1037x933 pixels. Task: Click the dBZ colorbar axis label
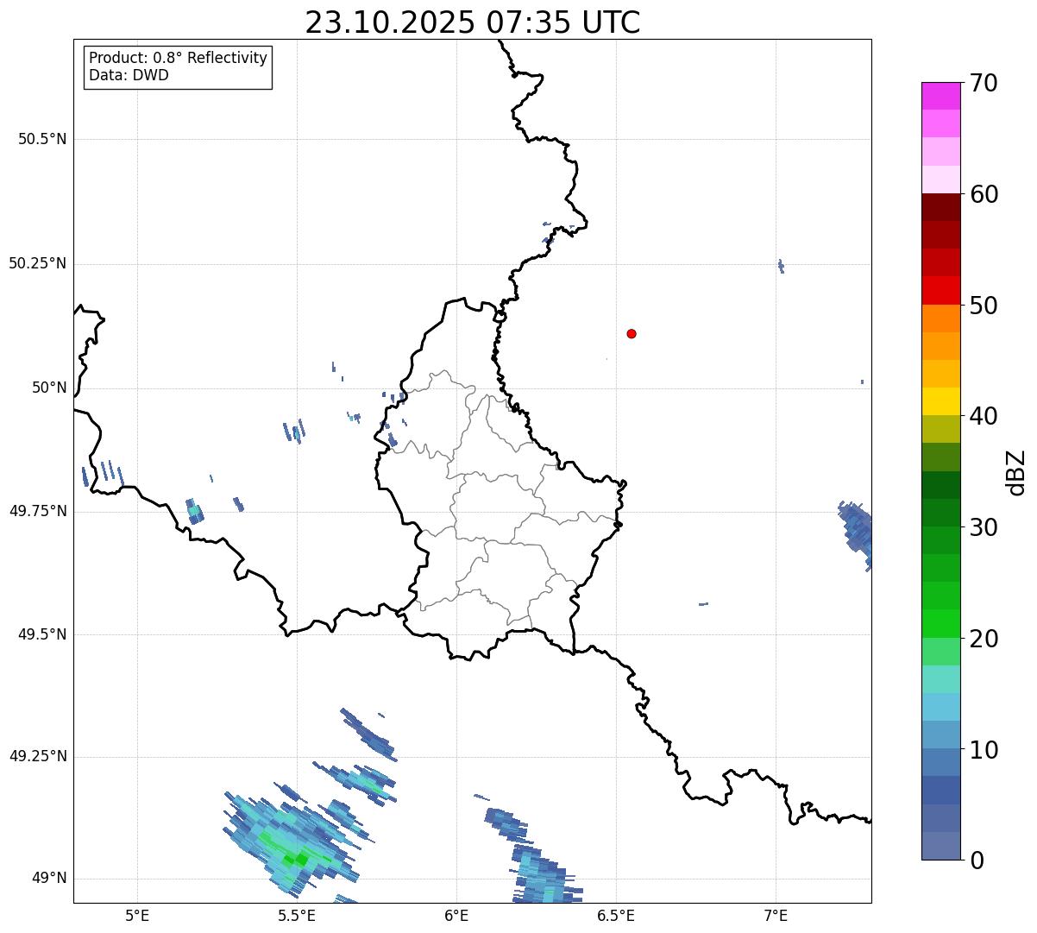pyautogui.click(x=1016, y=472)
